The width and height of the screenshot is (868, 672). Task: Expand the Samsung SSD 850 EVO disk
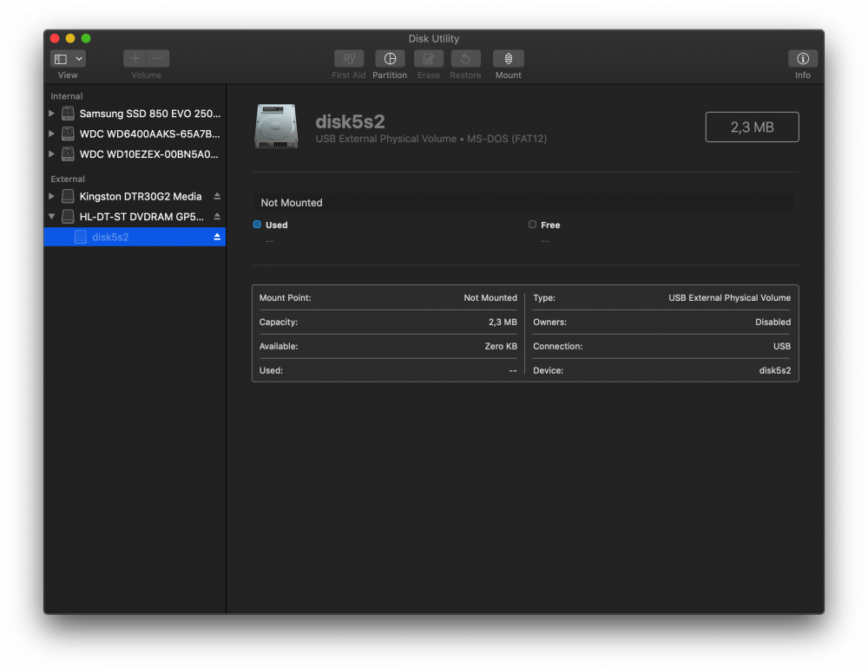51,114
